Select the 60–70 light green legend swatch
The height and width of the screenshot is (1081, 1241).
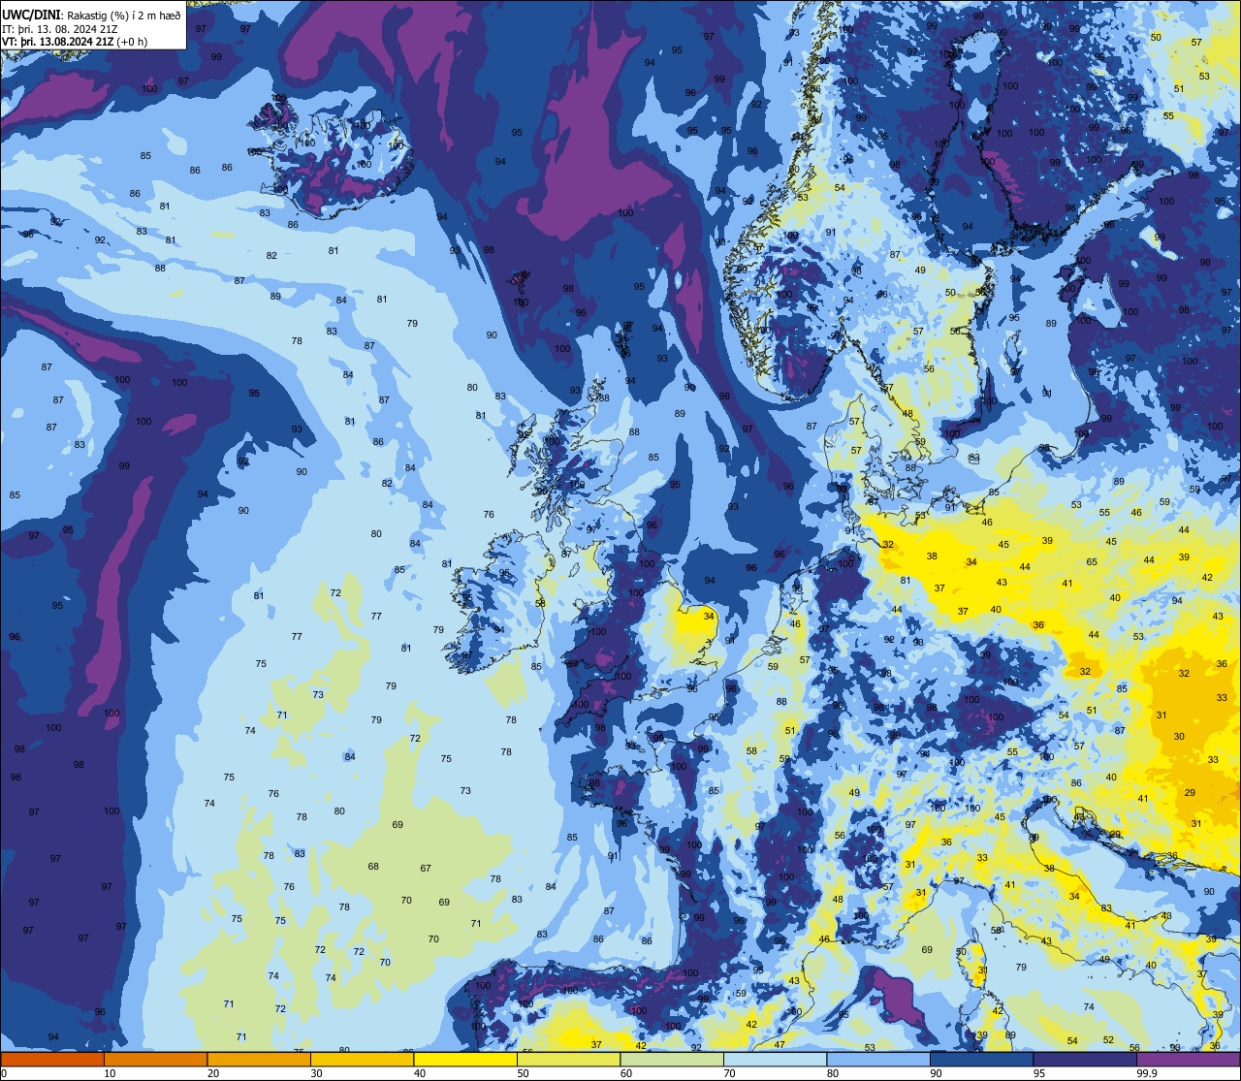(672, 1059)
